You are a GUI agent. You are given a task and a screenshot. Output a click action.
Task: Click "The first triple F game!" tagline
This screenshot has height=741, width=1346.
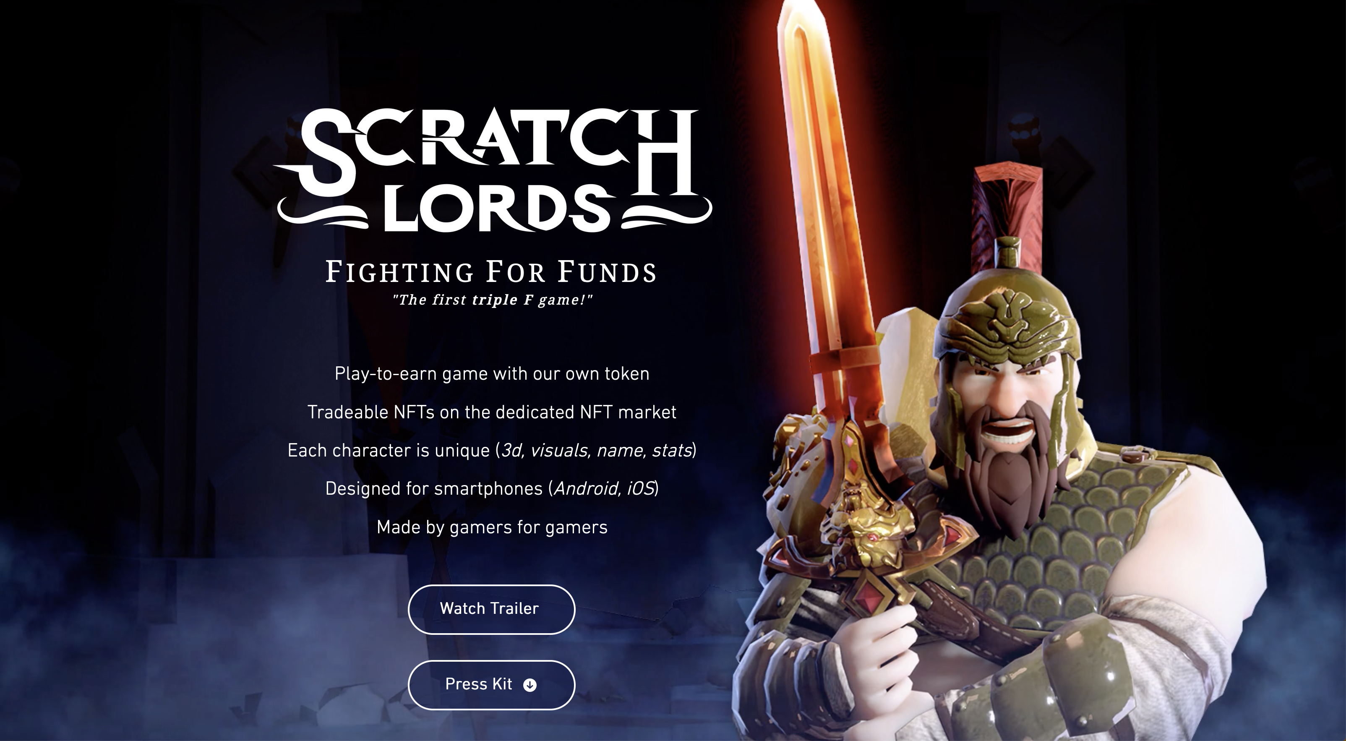tap(492, 300)
